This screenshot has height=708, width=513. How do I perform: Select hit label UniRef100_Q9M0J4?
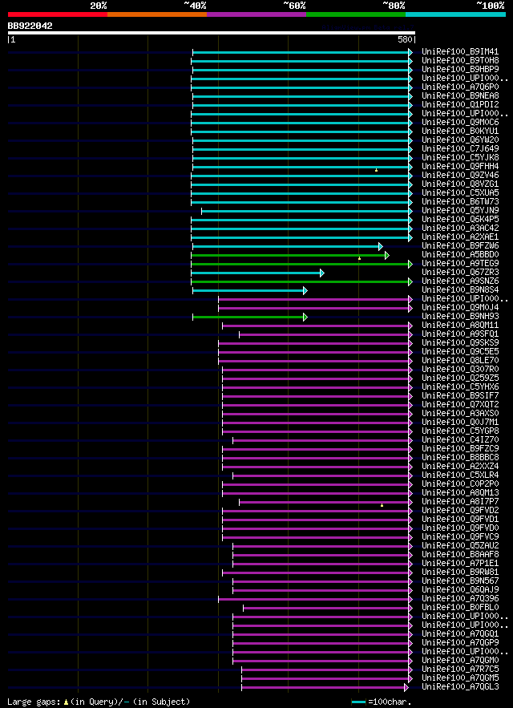pos(460,309)
